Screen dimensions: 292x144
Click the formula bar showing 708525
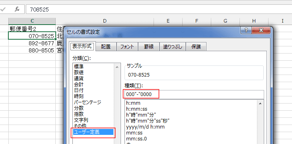point(159,9)
